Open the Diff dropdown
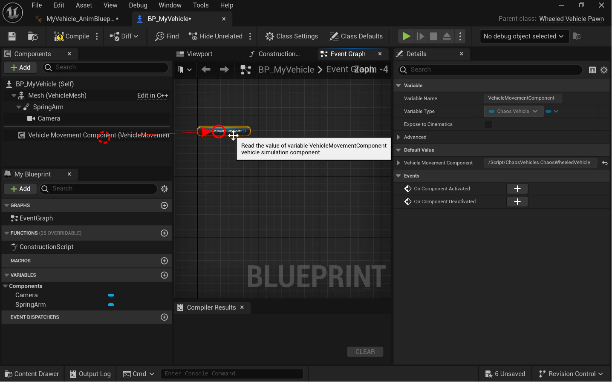The height and width of the screenshot is (382, 612). pos(124,36)
